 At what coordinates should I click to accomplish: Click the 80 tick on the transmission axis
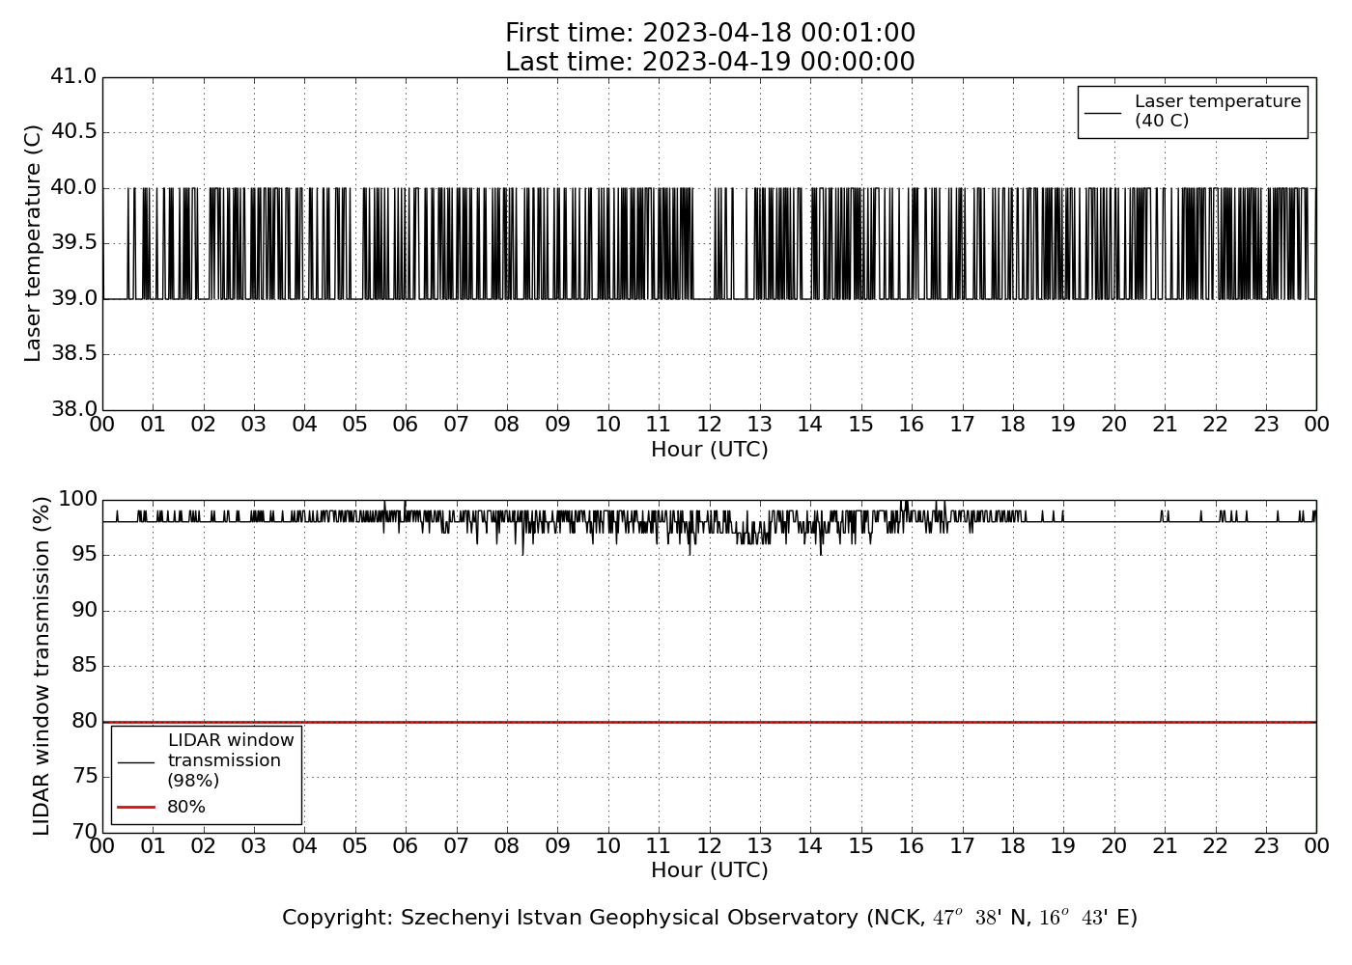85,721
